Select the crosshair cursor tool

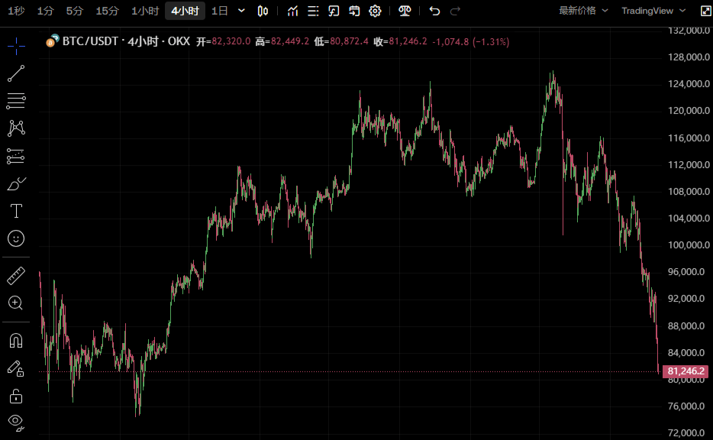pos(16,46)
